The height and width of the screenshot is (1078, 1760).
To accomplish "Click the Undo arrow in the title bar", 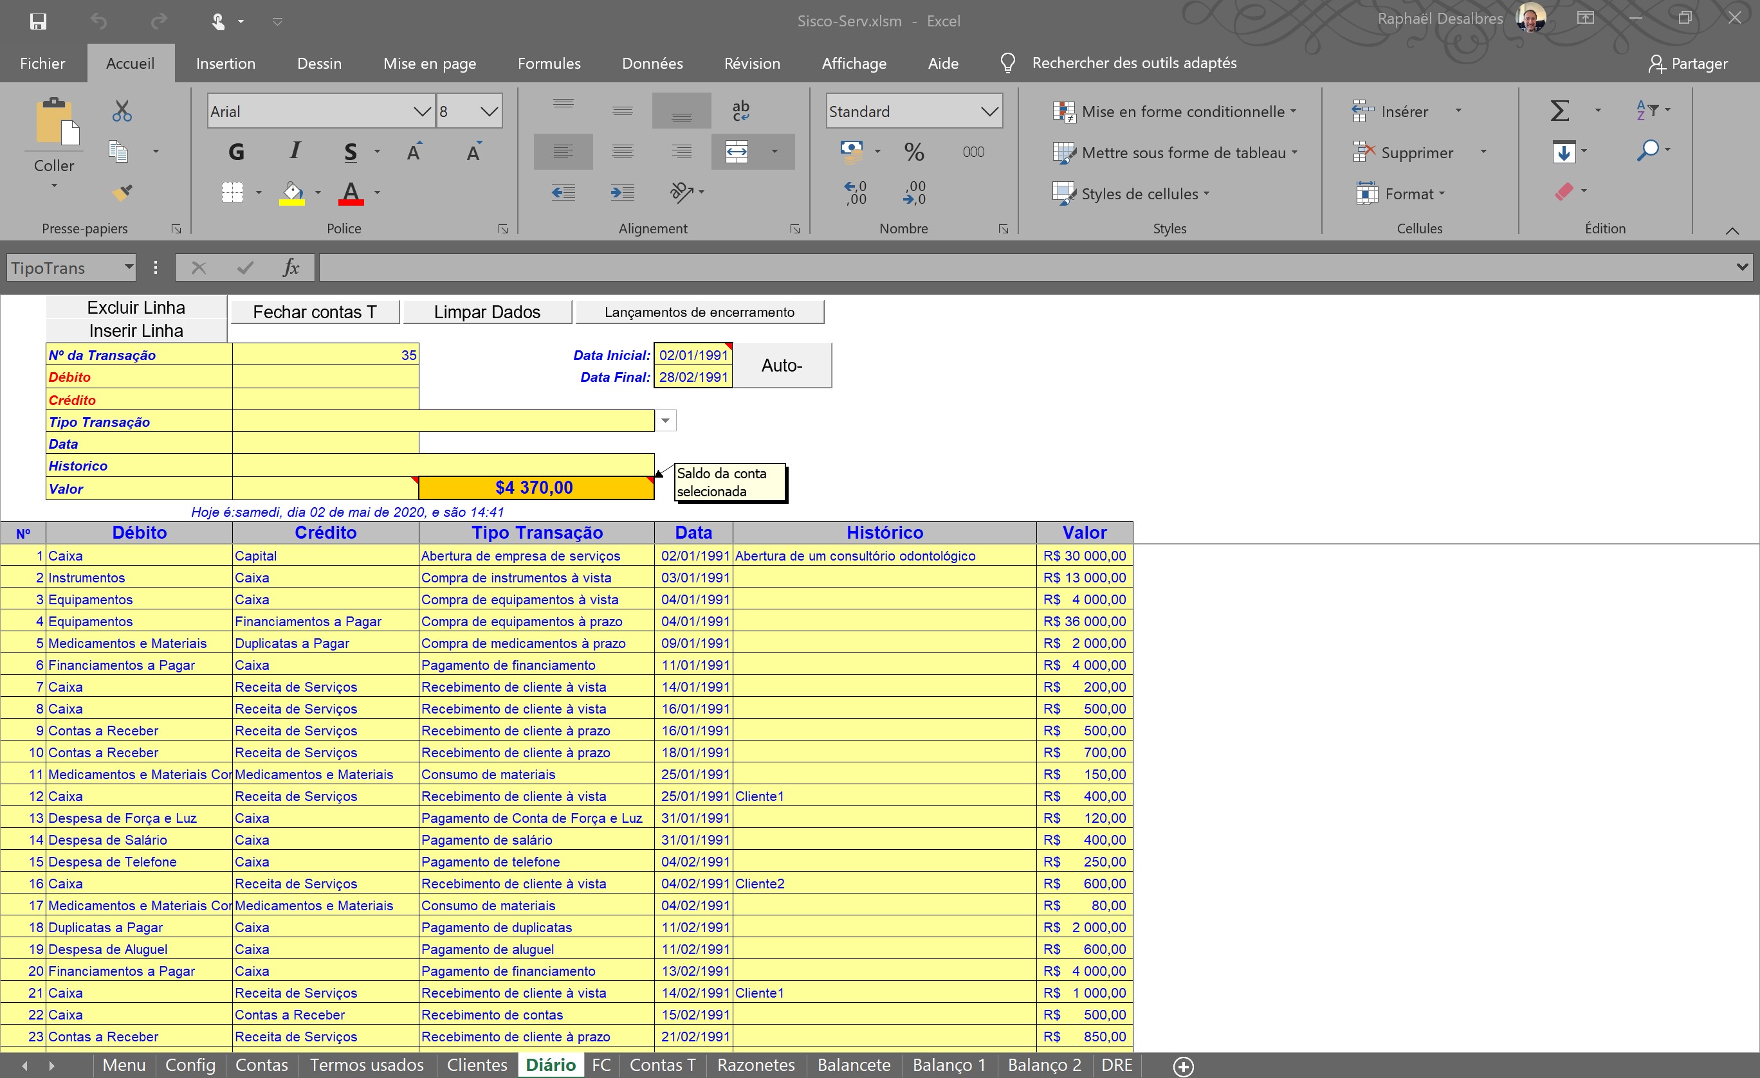I will tap(98, 21).
